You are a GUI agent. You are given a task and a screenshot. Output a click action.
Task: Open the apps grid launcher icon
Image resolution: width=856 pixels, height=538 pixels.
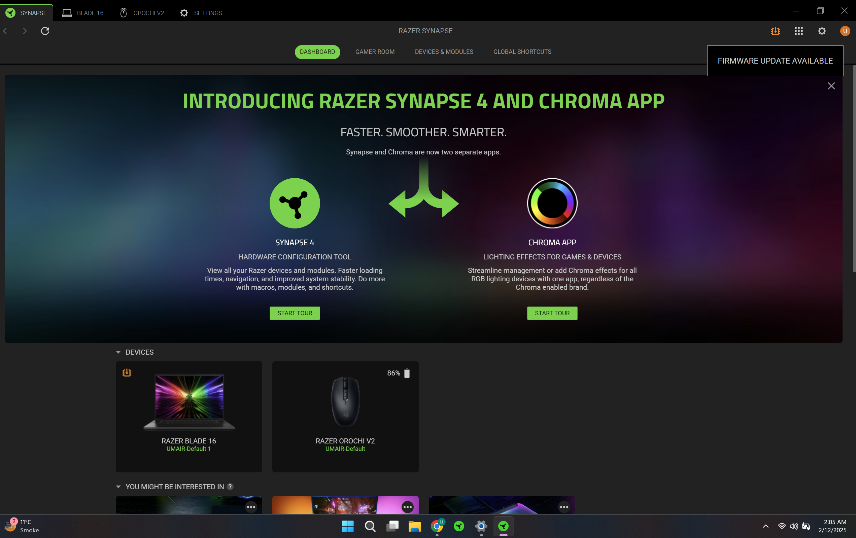click(799, 31)
